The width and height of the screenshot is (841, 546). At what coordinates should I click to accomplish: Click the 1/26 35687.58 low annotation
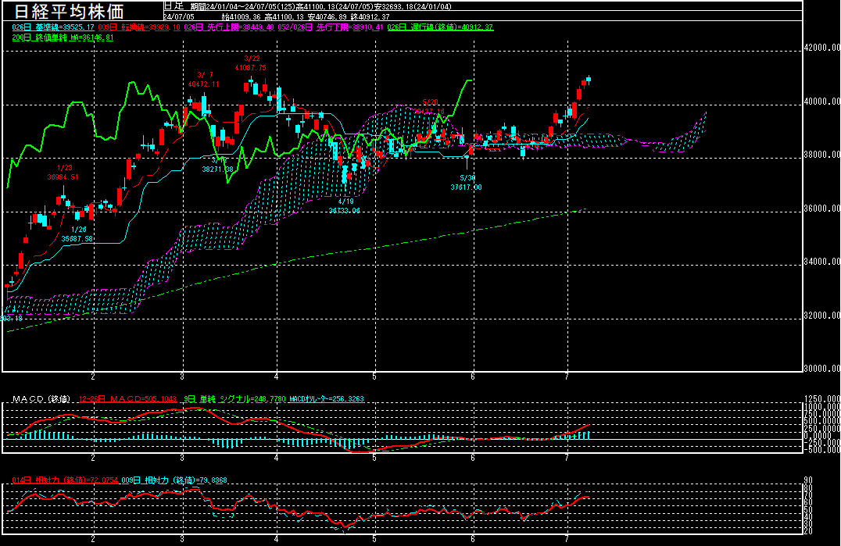[x=77, y=234]
